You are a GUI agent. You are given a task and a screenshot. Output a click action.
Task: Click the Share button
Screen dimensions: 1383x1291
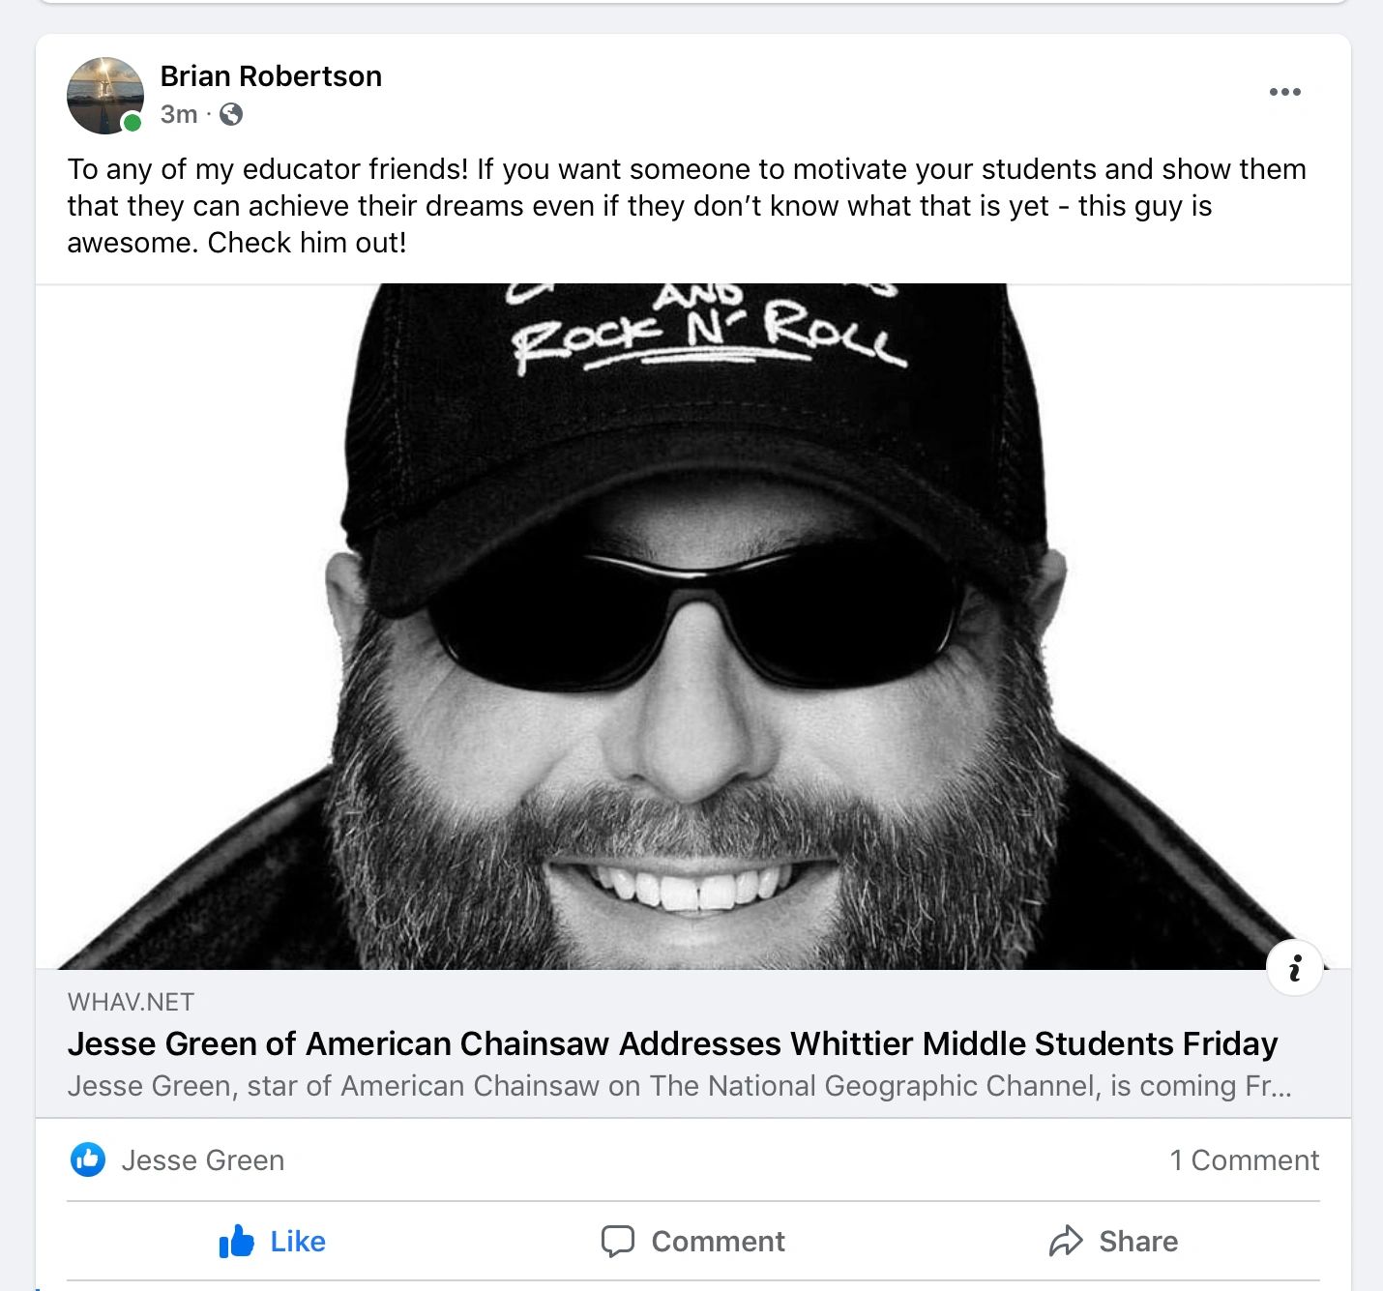click(x=1113, y=1241)
